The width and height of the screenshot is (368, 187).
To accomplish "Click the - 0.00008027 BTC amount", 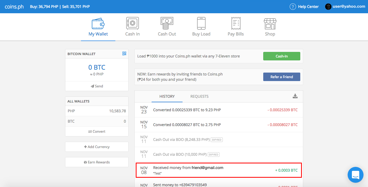I will pos(283,125).
